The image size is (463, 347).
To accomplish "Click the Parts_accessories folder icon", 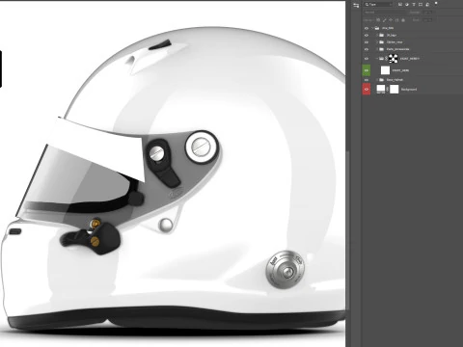I will click(382, 49).
